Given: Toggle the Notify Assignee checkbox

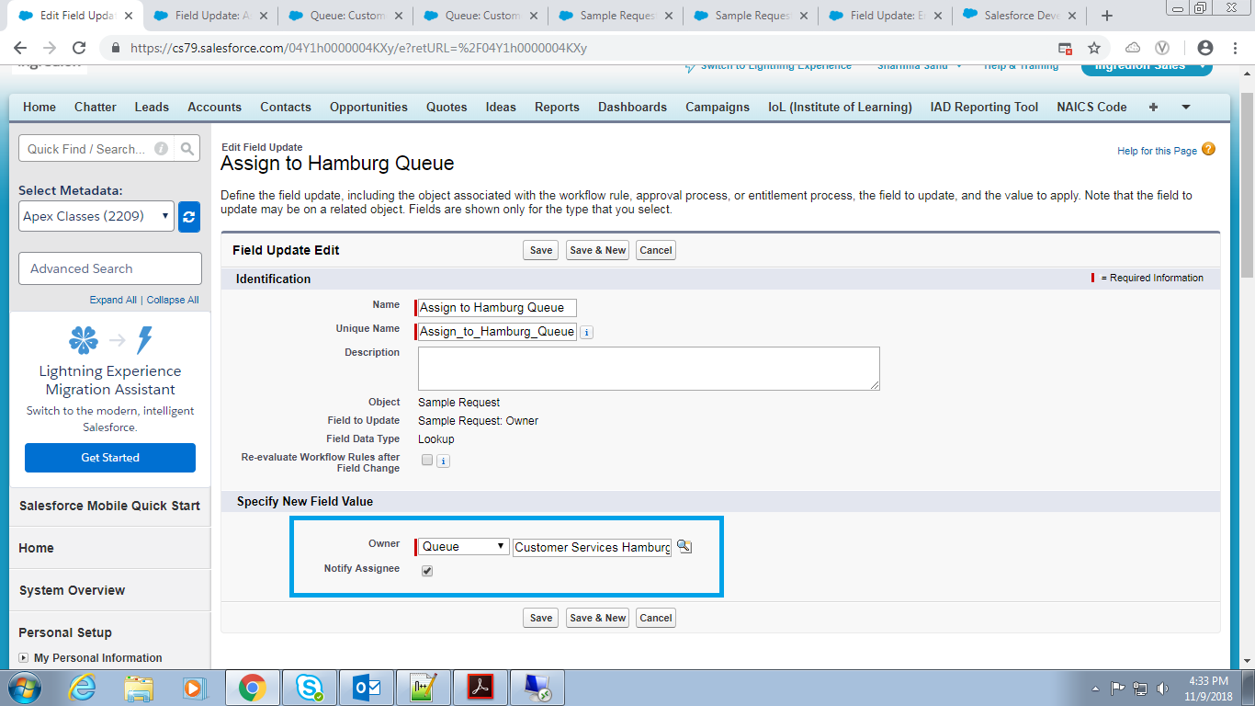Looking at the screenshot, I should coord(427,571).
